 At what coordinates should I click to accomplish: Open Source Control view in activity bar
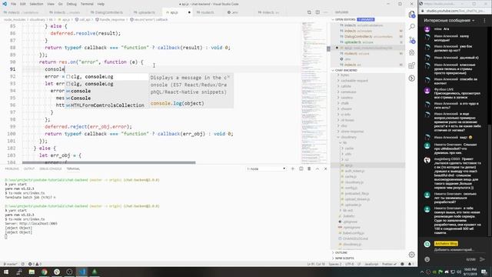[x=412, y=40]
